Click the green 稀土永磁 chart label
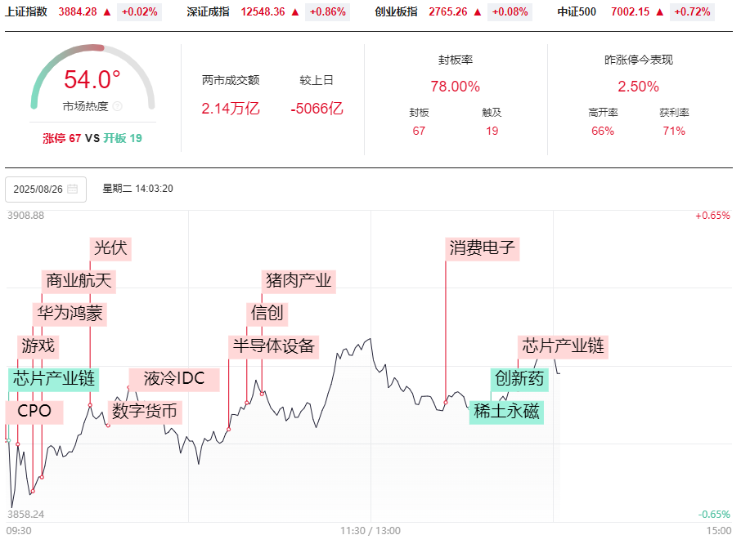The width and height of the screenshot is (741, 544). tap(506, 412)
